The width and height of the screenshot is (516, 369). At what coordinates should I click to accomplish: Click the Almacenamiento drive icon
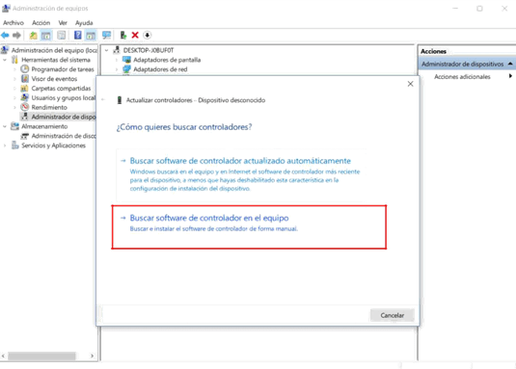pyautogui.click(x=14, y=126)
